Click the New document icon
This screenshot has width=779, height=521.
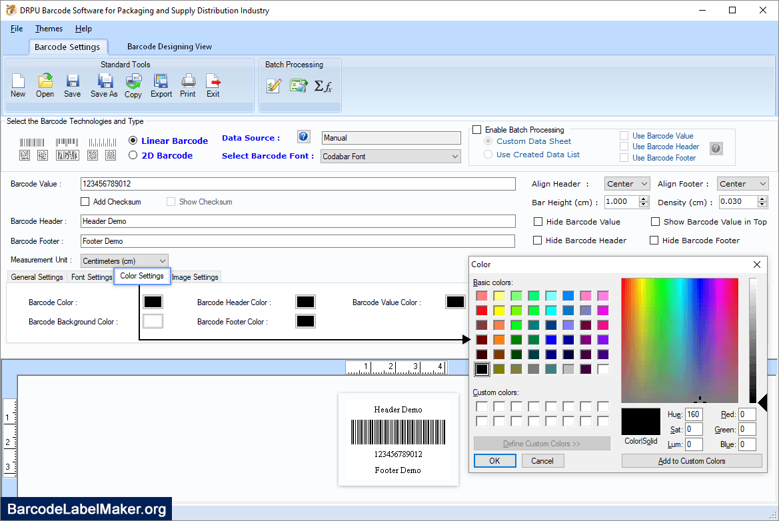pos(18,85)
